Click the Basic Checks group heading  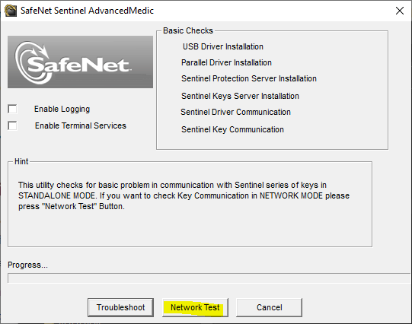(x=188, y=30)
